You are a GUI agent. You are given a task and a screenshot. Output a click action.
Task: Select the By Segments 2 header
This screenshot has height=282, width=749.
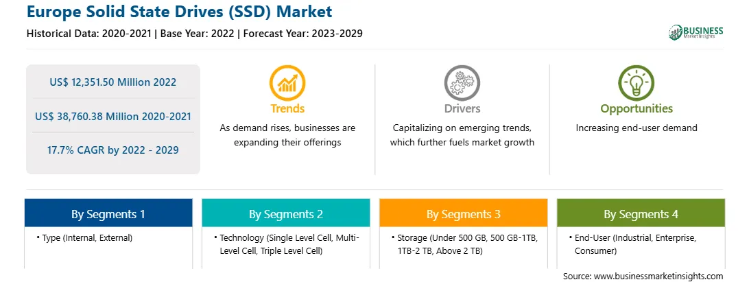tap(285, 213)
